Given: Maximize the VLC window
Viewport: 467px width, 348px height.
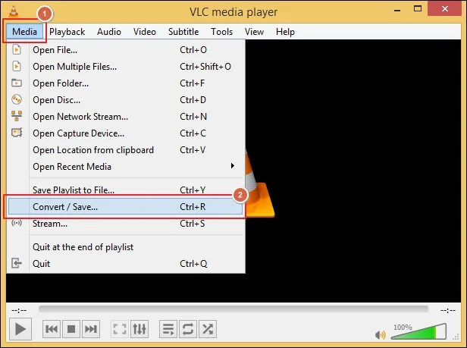Looking at the screenshot, I should [x=418, y=8].
